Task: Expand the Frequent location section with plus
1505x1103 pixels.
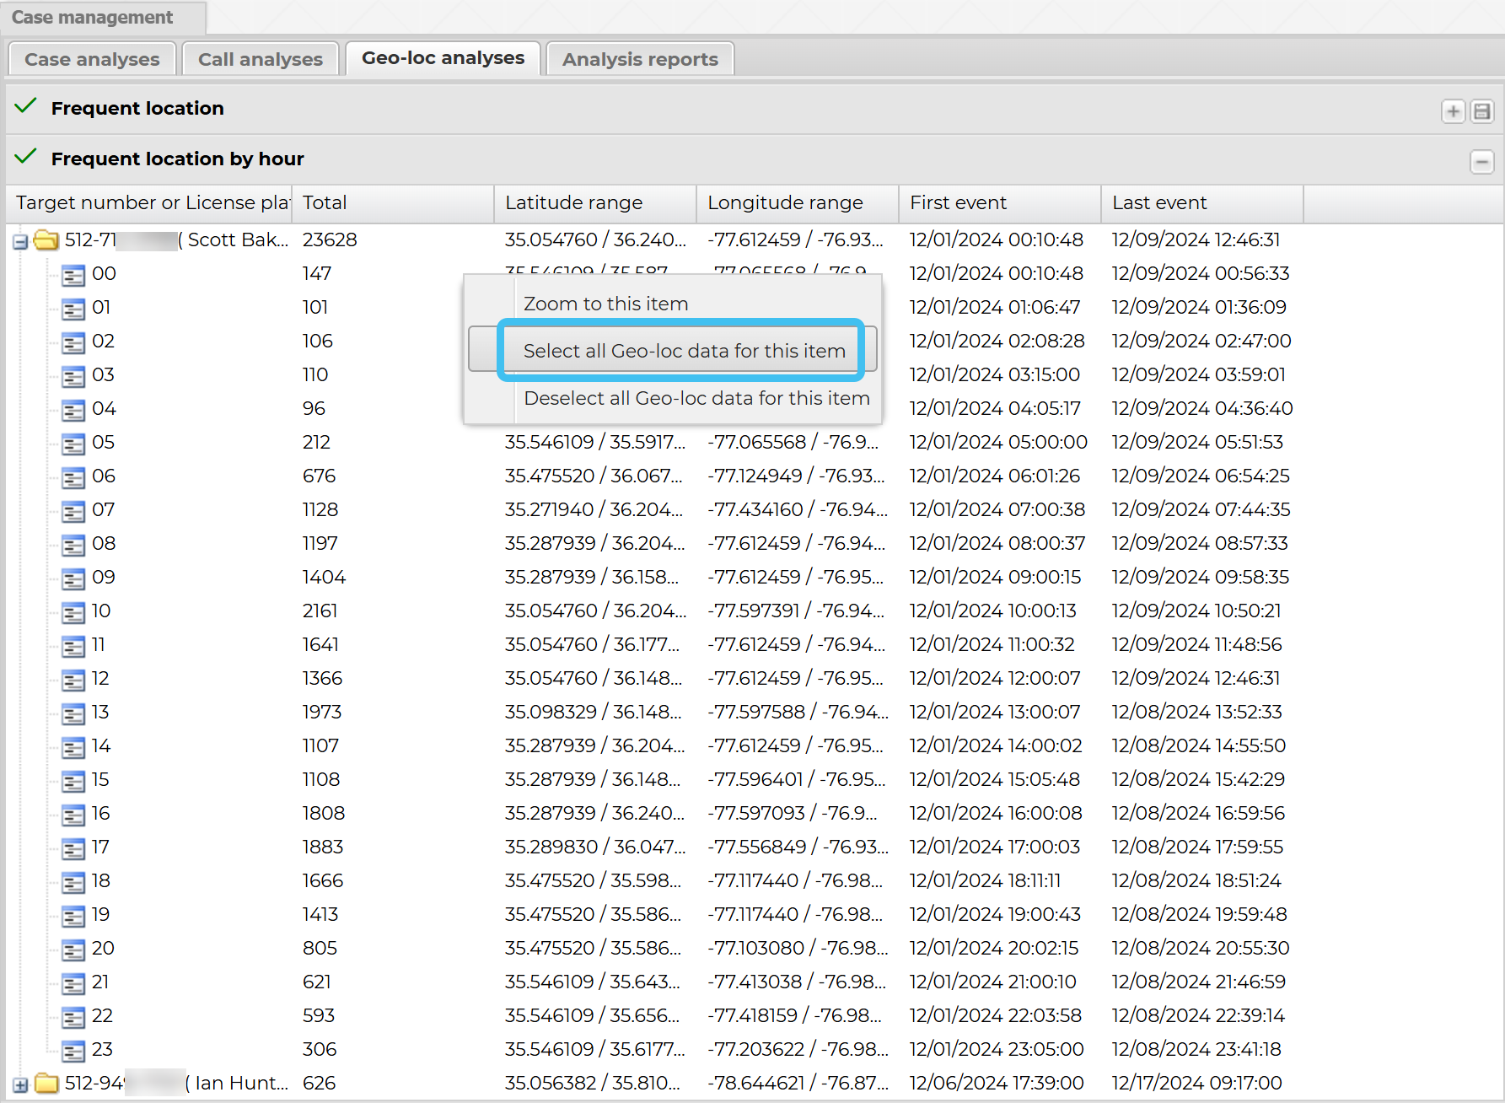Action: click(1453, 111)
